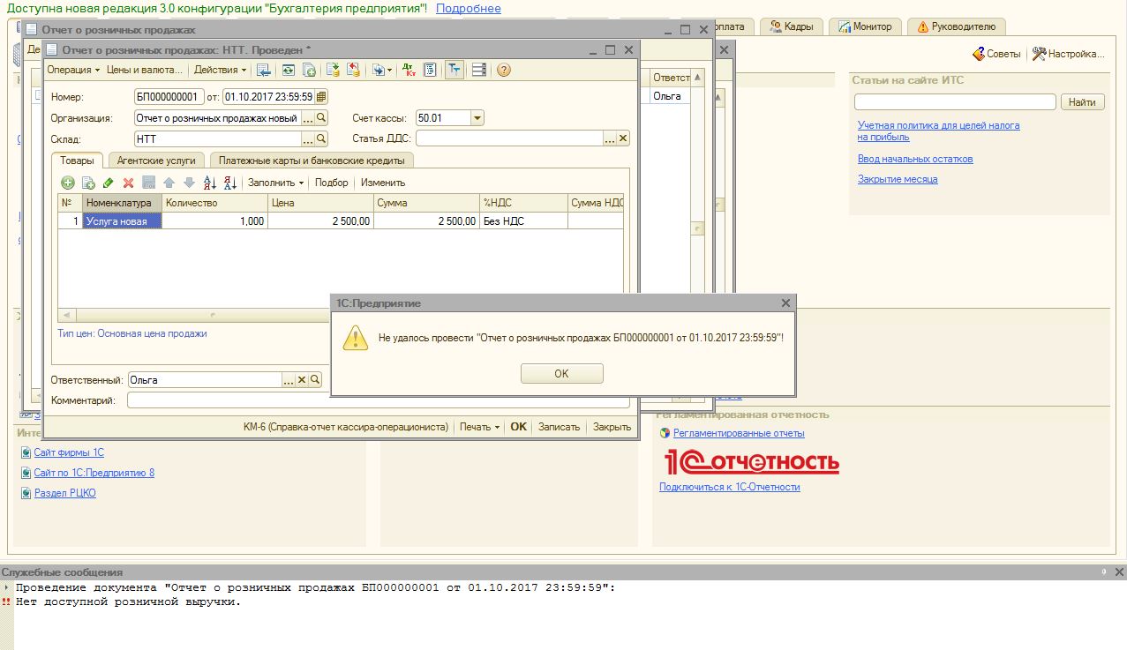
Task: Open the Цены и валюта settings
Action: pos(144,70)
